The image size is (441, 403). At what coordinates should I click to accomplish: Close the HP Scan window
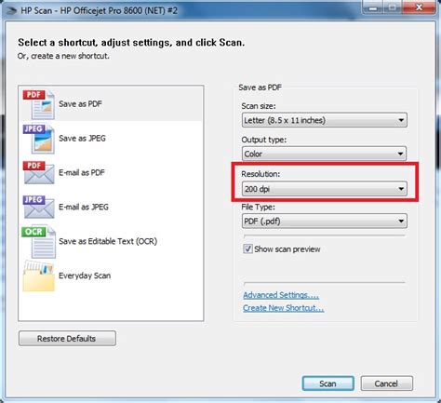(419, 7)
